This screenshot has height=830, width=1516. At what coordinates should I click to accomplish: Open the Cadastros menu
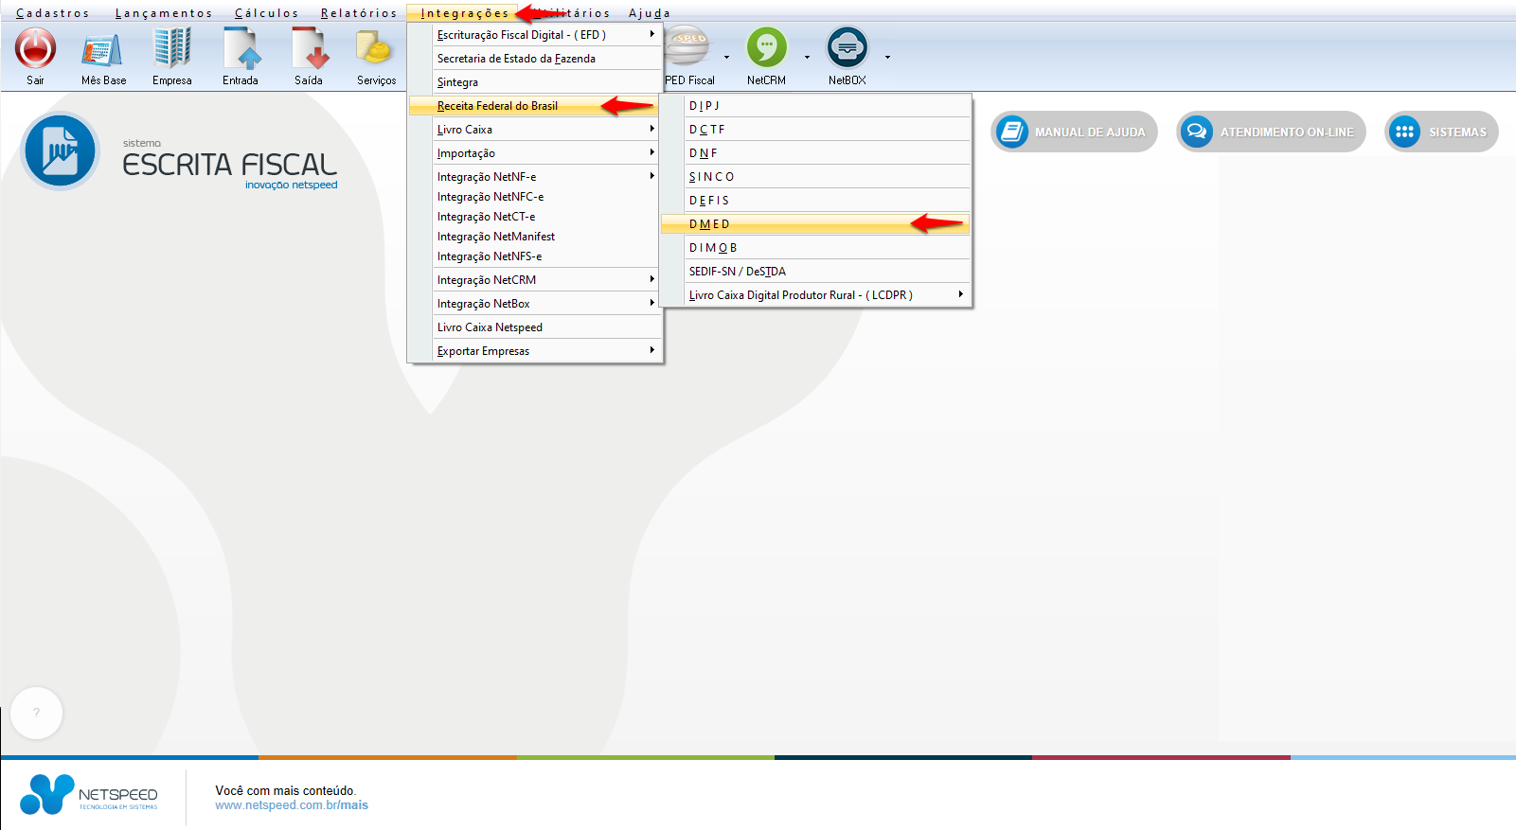53,13
